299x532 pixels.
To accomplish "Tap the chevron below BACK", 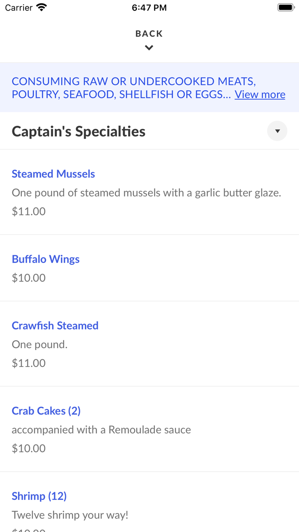I will [x=149, y=47].
